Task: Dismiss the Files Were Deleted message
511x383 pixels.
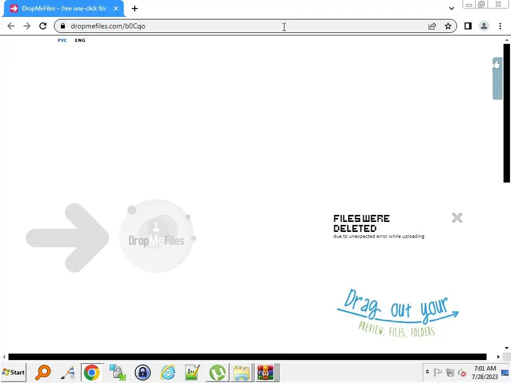Action: [457, 217]
